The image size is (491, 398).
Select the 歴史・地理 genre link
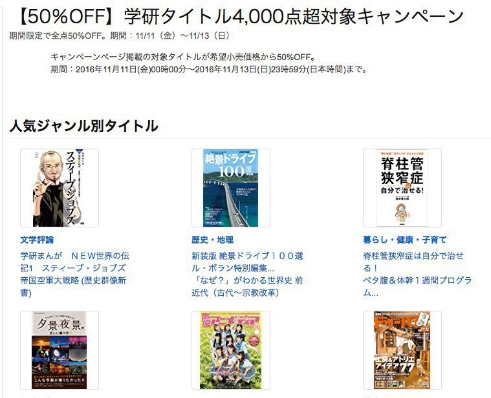coord(213,240)
